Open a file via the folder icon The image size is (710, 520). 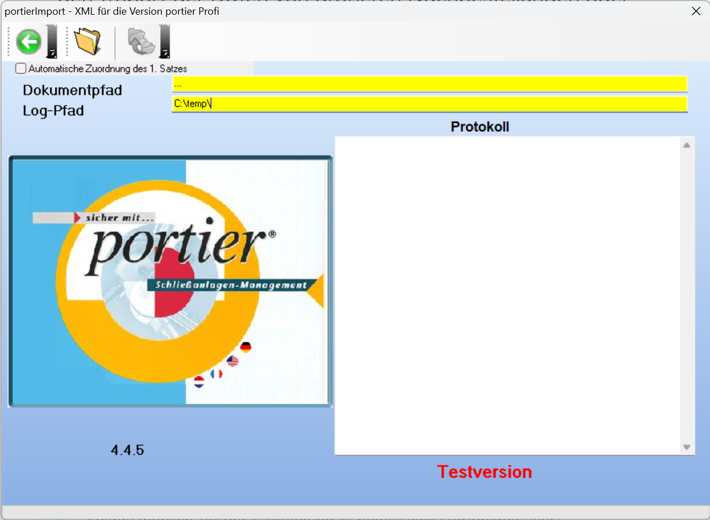tap(88, 41)
